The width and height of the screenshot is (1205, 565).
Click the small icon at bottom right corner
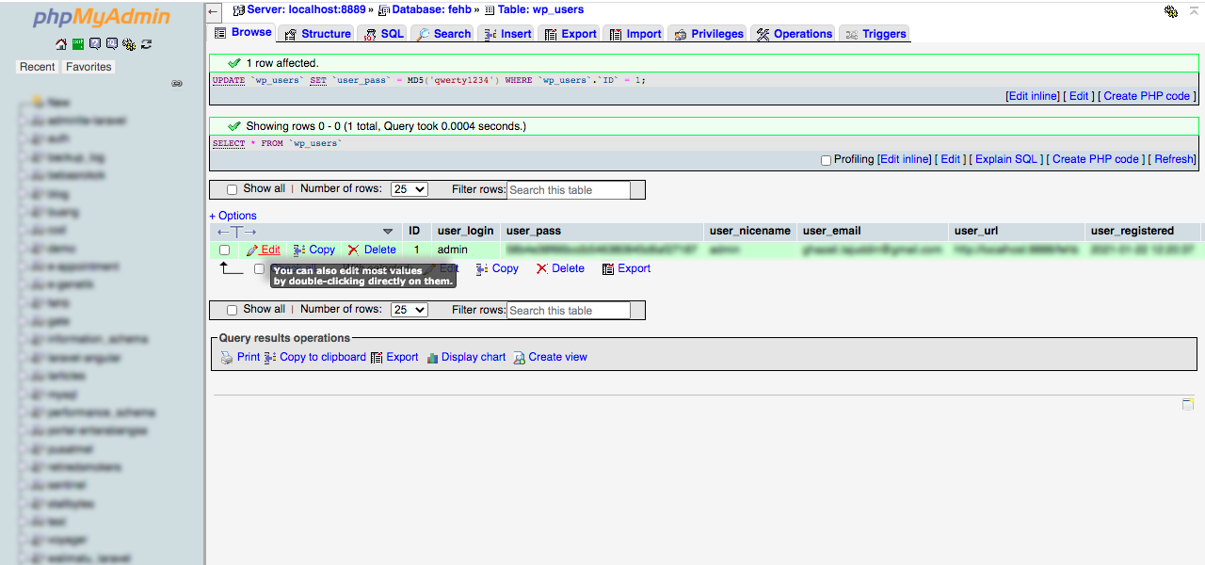(x=1188, y=404)
